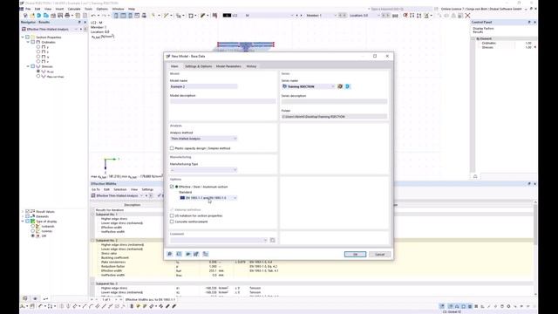Click the eye views icon at navigator bottom

coord(35,298)
